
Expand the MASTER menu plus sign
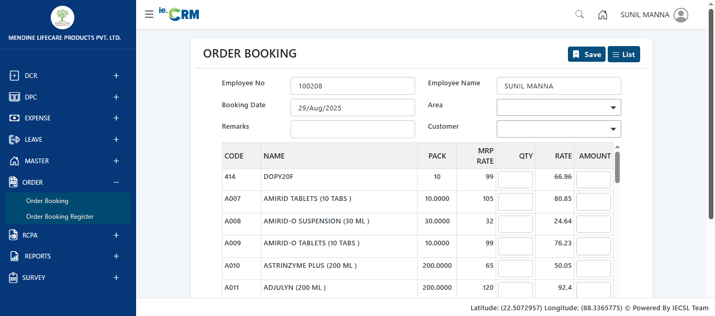click(x=116, y=161)
